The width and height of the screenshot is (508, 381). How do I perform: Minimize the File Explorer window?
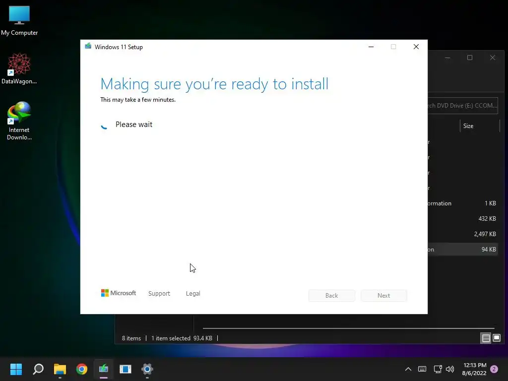click(447, 58)
